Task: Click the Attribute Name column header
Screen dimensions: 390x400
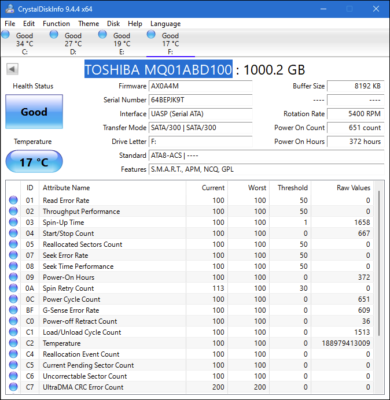Action: [112, 188]
